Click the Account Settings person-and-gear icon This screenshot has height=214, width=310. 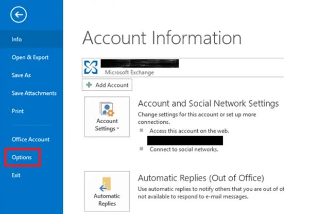[107, 111]
